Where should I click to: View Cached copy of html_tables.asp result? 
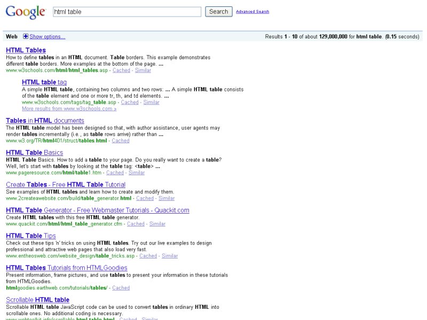click(x=121, y=70)
